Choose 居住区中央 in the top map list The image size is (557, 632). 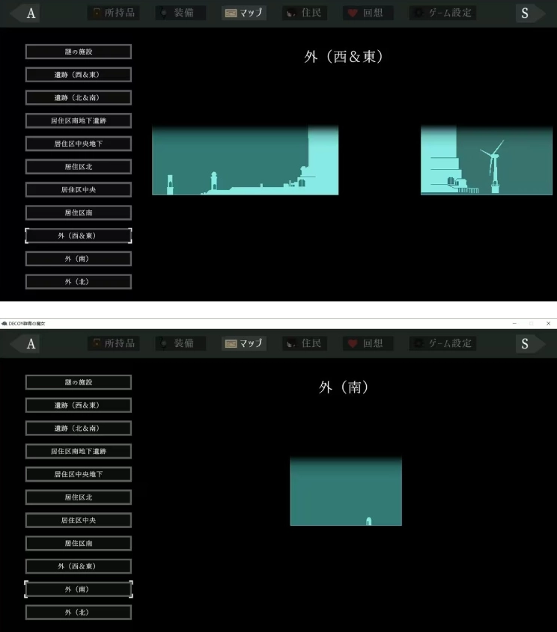click(79, 189)
